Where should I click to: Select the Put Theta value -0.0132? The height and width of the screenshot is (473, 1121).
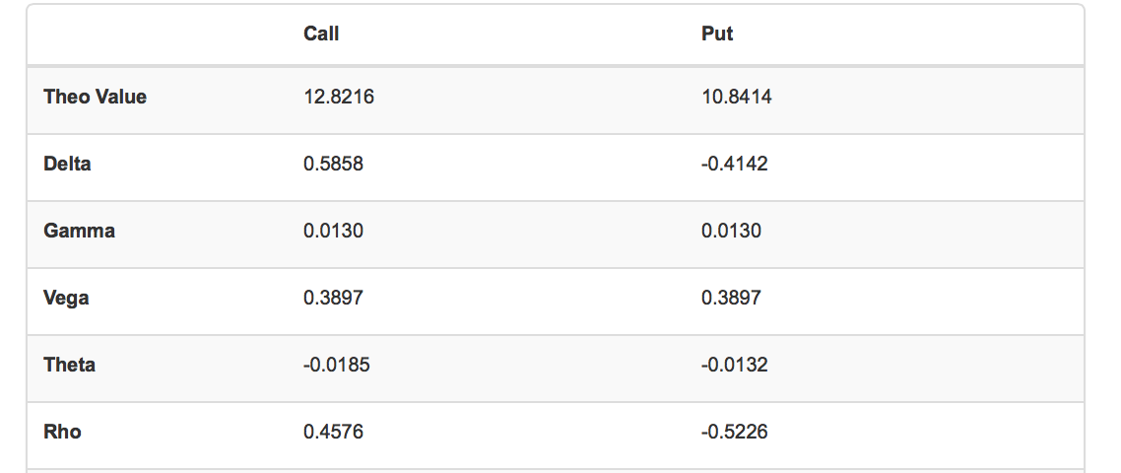pyautogui.click(x=735, y=365)
